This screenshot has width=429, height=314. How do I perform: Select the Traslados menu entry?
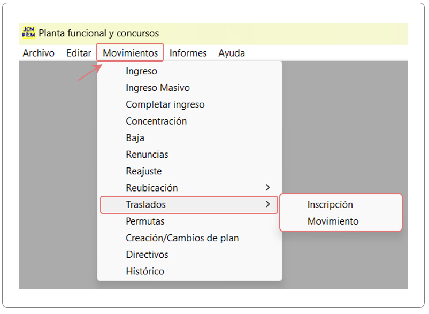(x=189, y=204)
